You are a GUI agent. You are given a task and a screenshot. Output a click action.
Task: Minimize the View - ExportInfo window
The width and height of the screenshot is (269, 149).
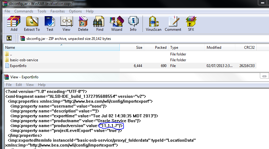[264, 76]
